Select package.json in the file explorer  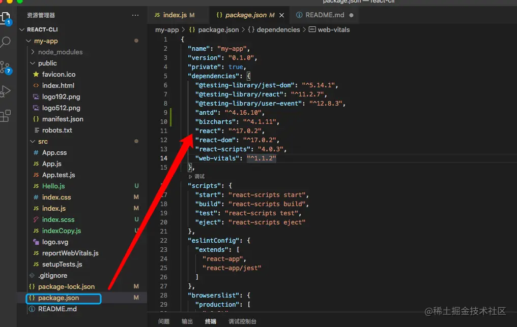59,298
